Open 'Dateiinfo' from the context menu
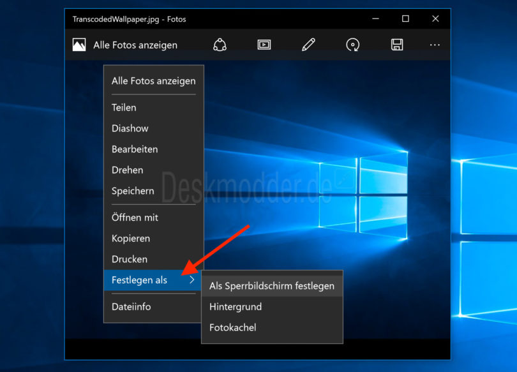Image resolution: width=517 pixels, height=372 pixels. click(131, 307)
